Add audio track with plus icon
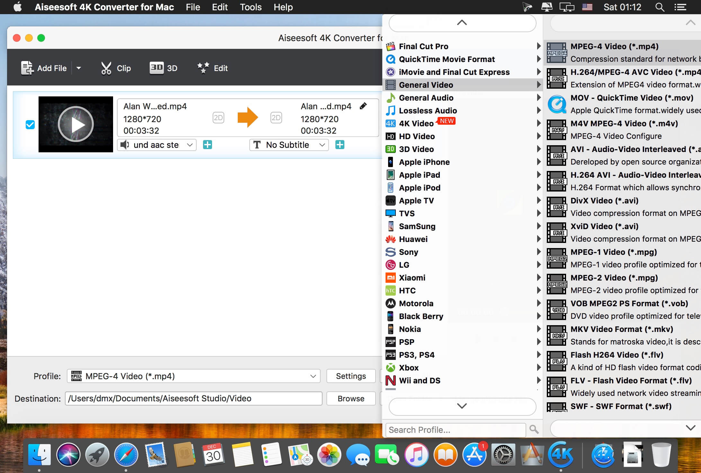Viewport: 701px width, 473px height. point(208,145)
